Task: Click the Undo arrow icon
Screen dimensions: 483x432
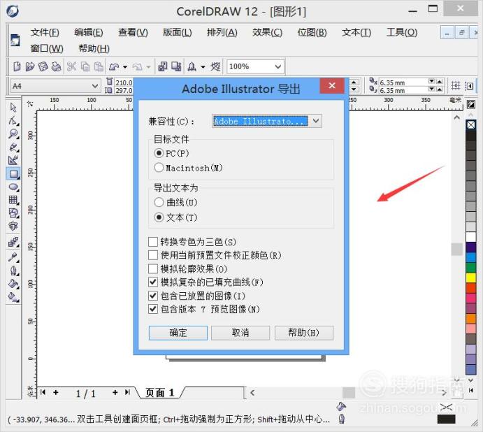Action: click(x=114, y=66)
